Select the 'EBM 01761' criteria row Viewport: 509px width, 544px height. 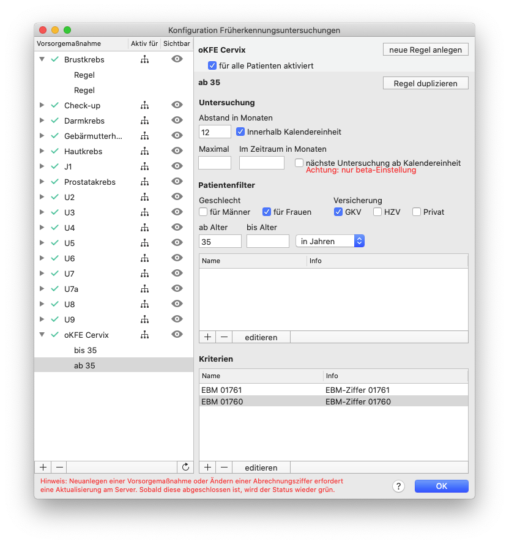pyautogui.click(x=333, y=390)
